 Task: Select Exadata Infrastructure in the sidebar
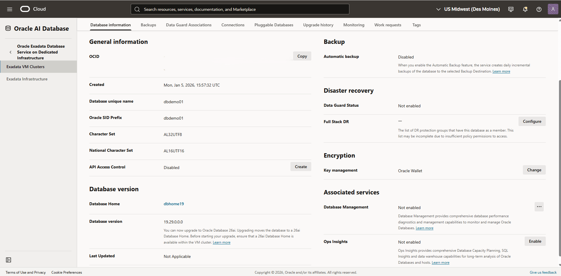pyautogui.click(x=27, y=79)
